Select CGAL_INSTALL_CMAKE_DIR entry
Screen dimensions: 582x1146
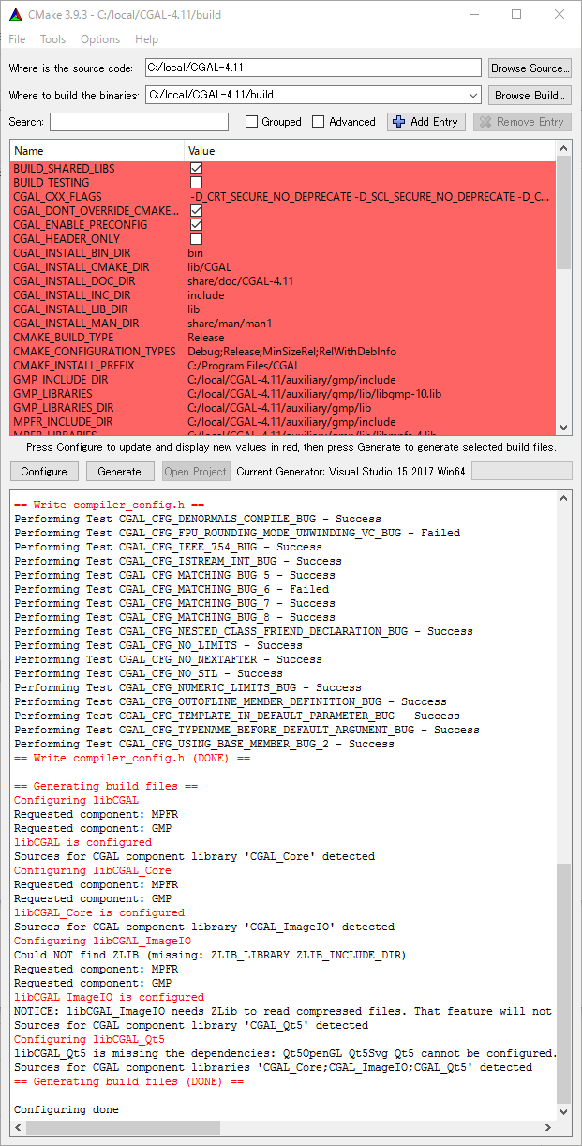tap(283, 267)
